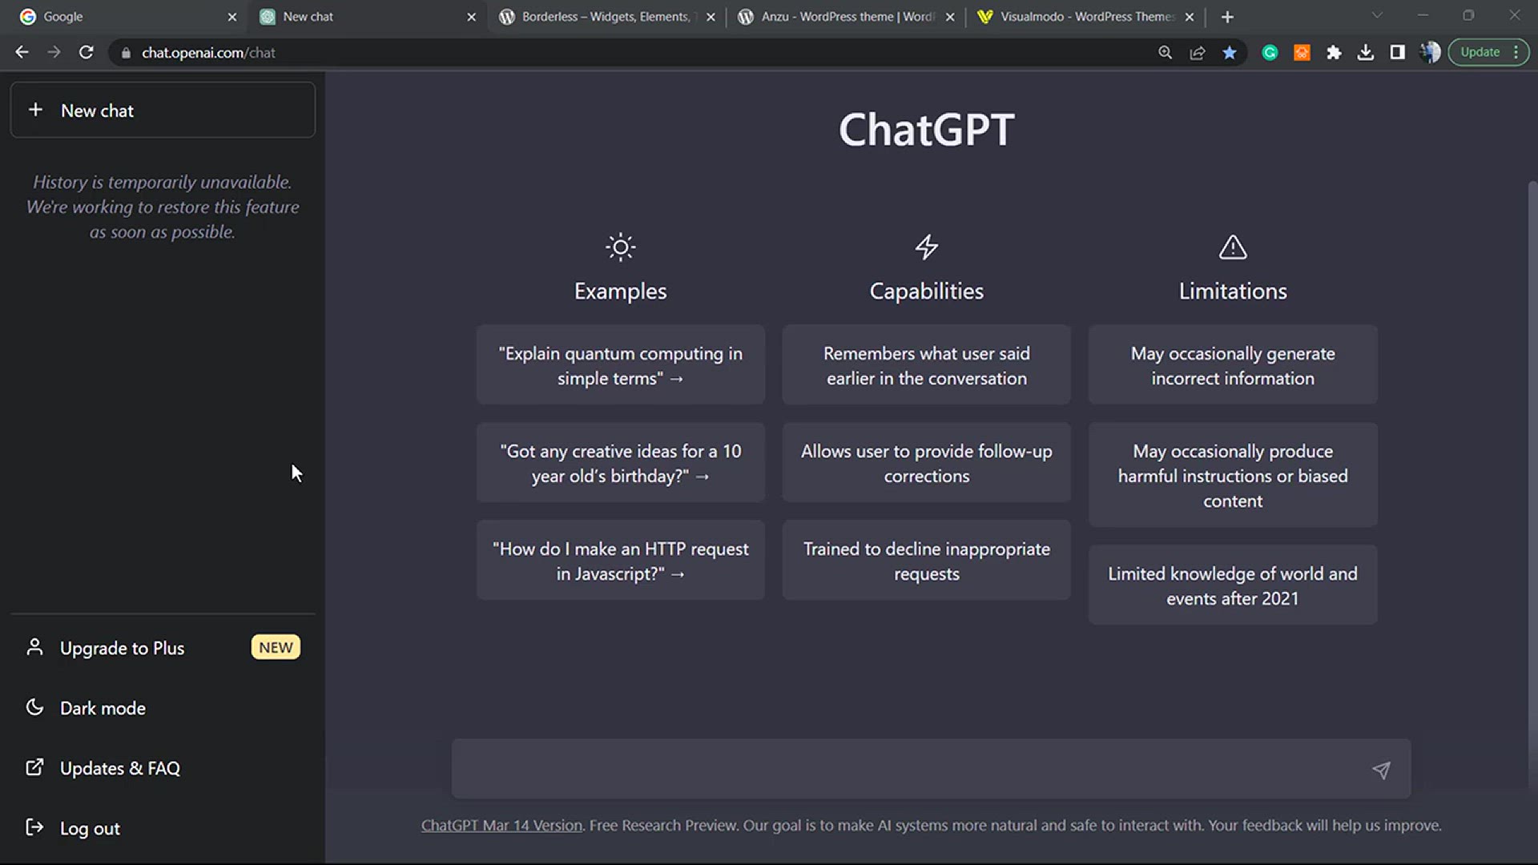
Task: Go back with browser back arrow
Action: pyautogui.click(x=22, y=52)
